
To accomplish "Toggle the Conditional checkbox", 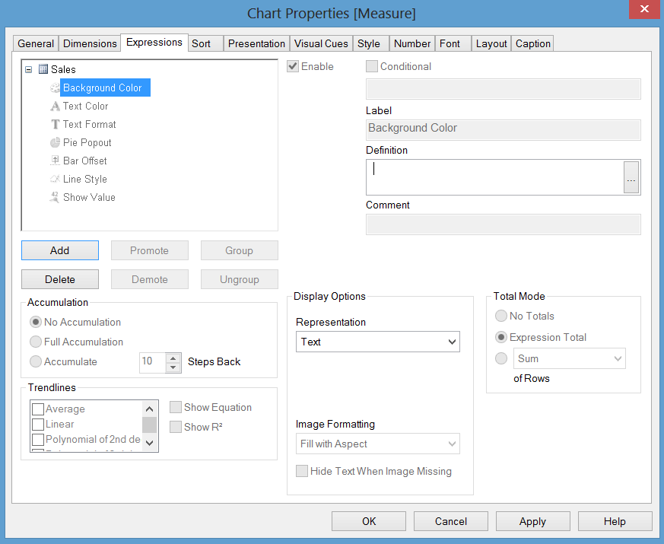I will click(371, 66).
